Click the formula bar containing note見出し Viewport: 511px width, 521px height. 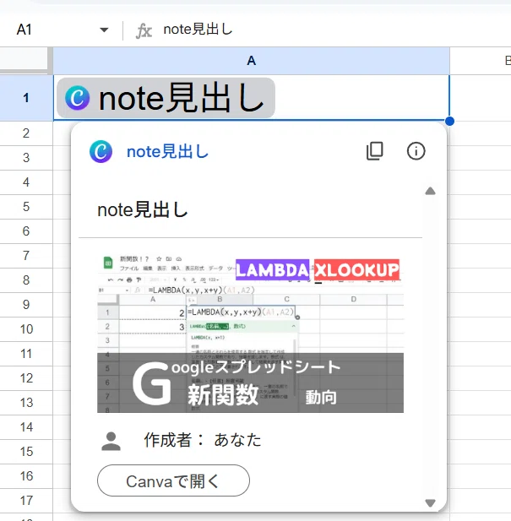(335, 30)
